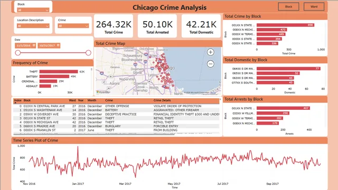
Task: Click the 0000X S STATE bar with 394
Action: point(269,39)
